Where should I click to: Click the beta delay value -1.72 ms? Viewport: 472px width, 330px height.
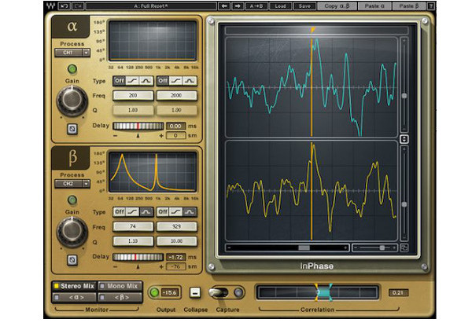click(175, 257)
